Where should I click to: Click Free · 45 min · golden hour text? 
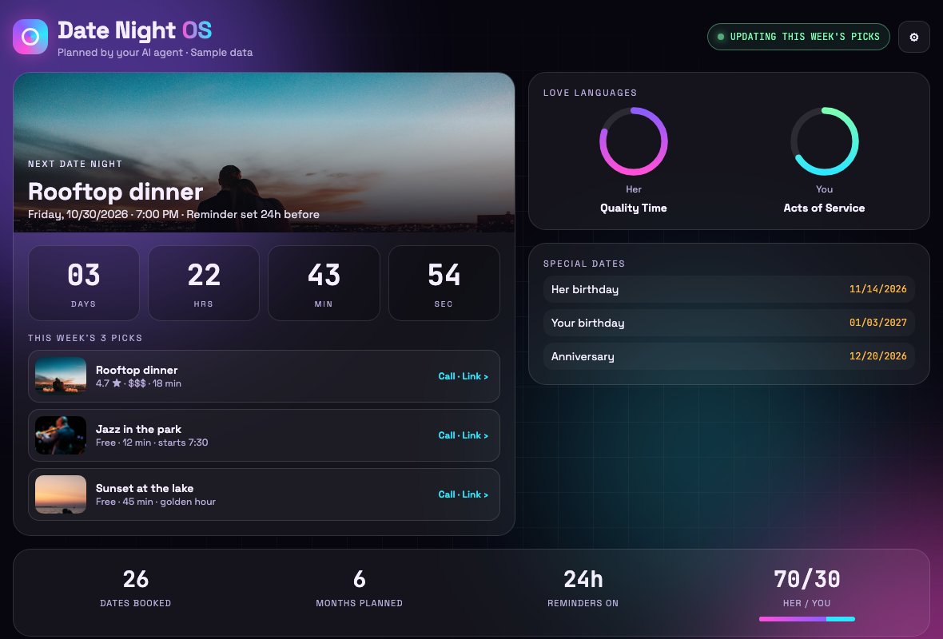point(155,502)
